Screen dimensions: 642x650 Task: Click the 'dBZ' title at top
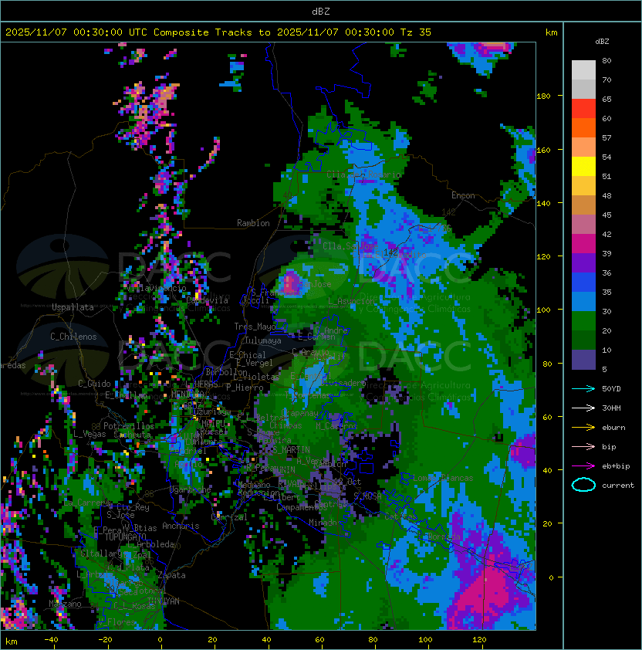pos(321,11)
